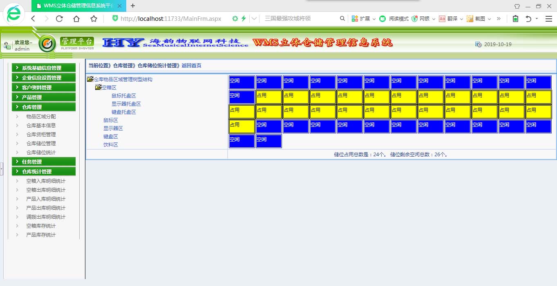The image size is (557, 286).
Task: Click the bookmark star icon
Action: tap(94, 19)
